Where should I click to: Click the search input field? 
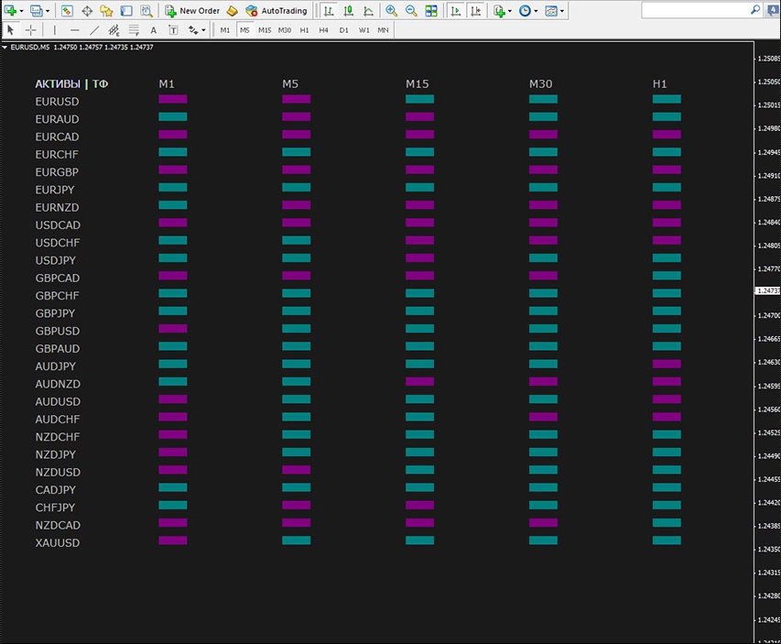(694, 10)
